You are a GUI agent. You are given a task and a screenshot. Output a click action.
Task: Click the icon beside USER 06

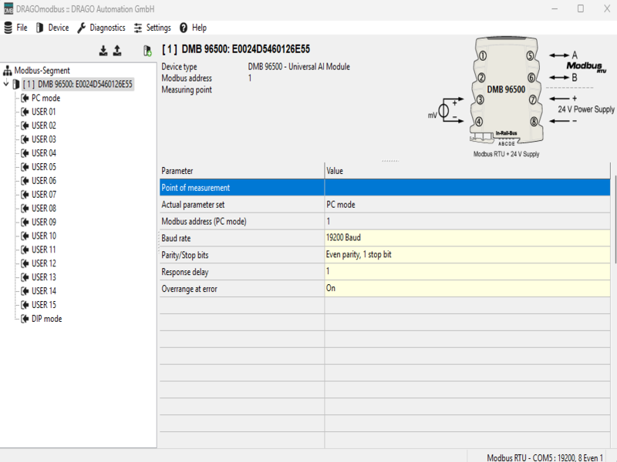[25, 181]
